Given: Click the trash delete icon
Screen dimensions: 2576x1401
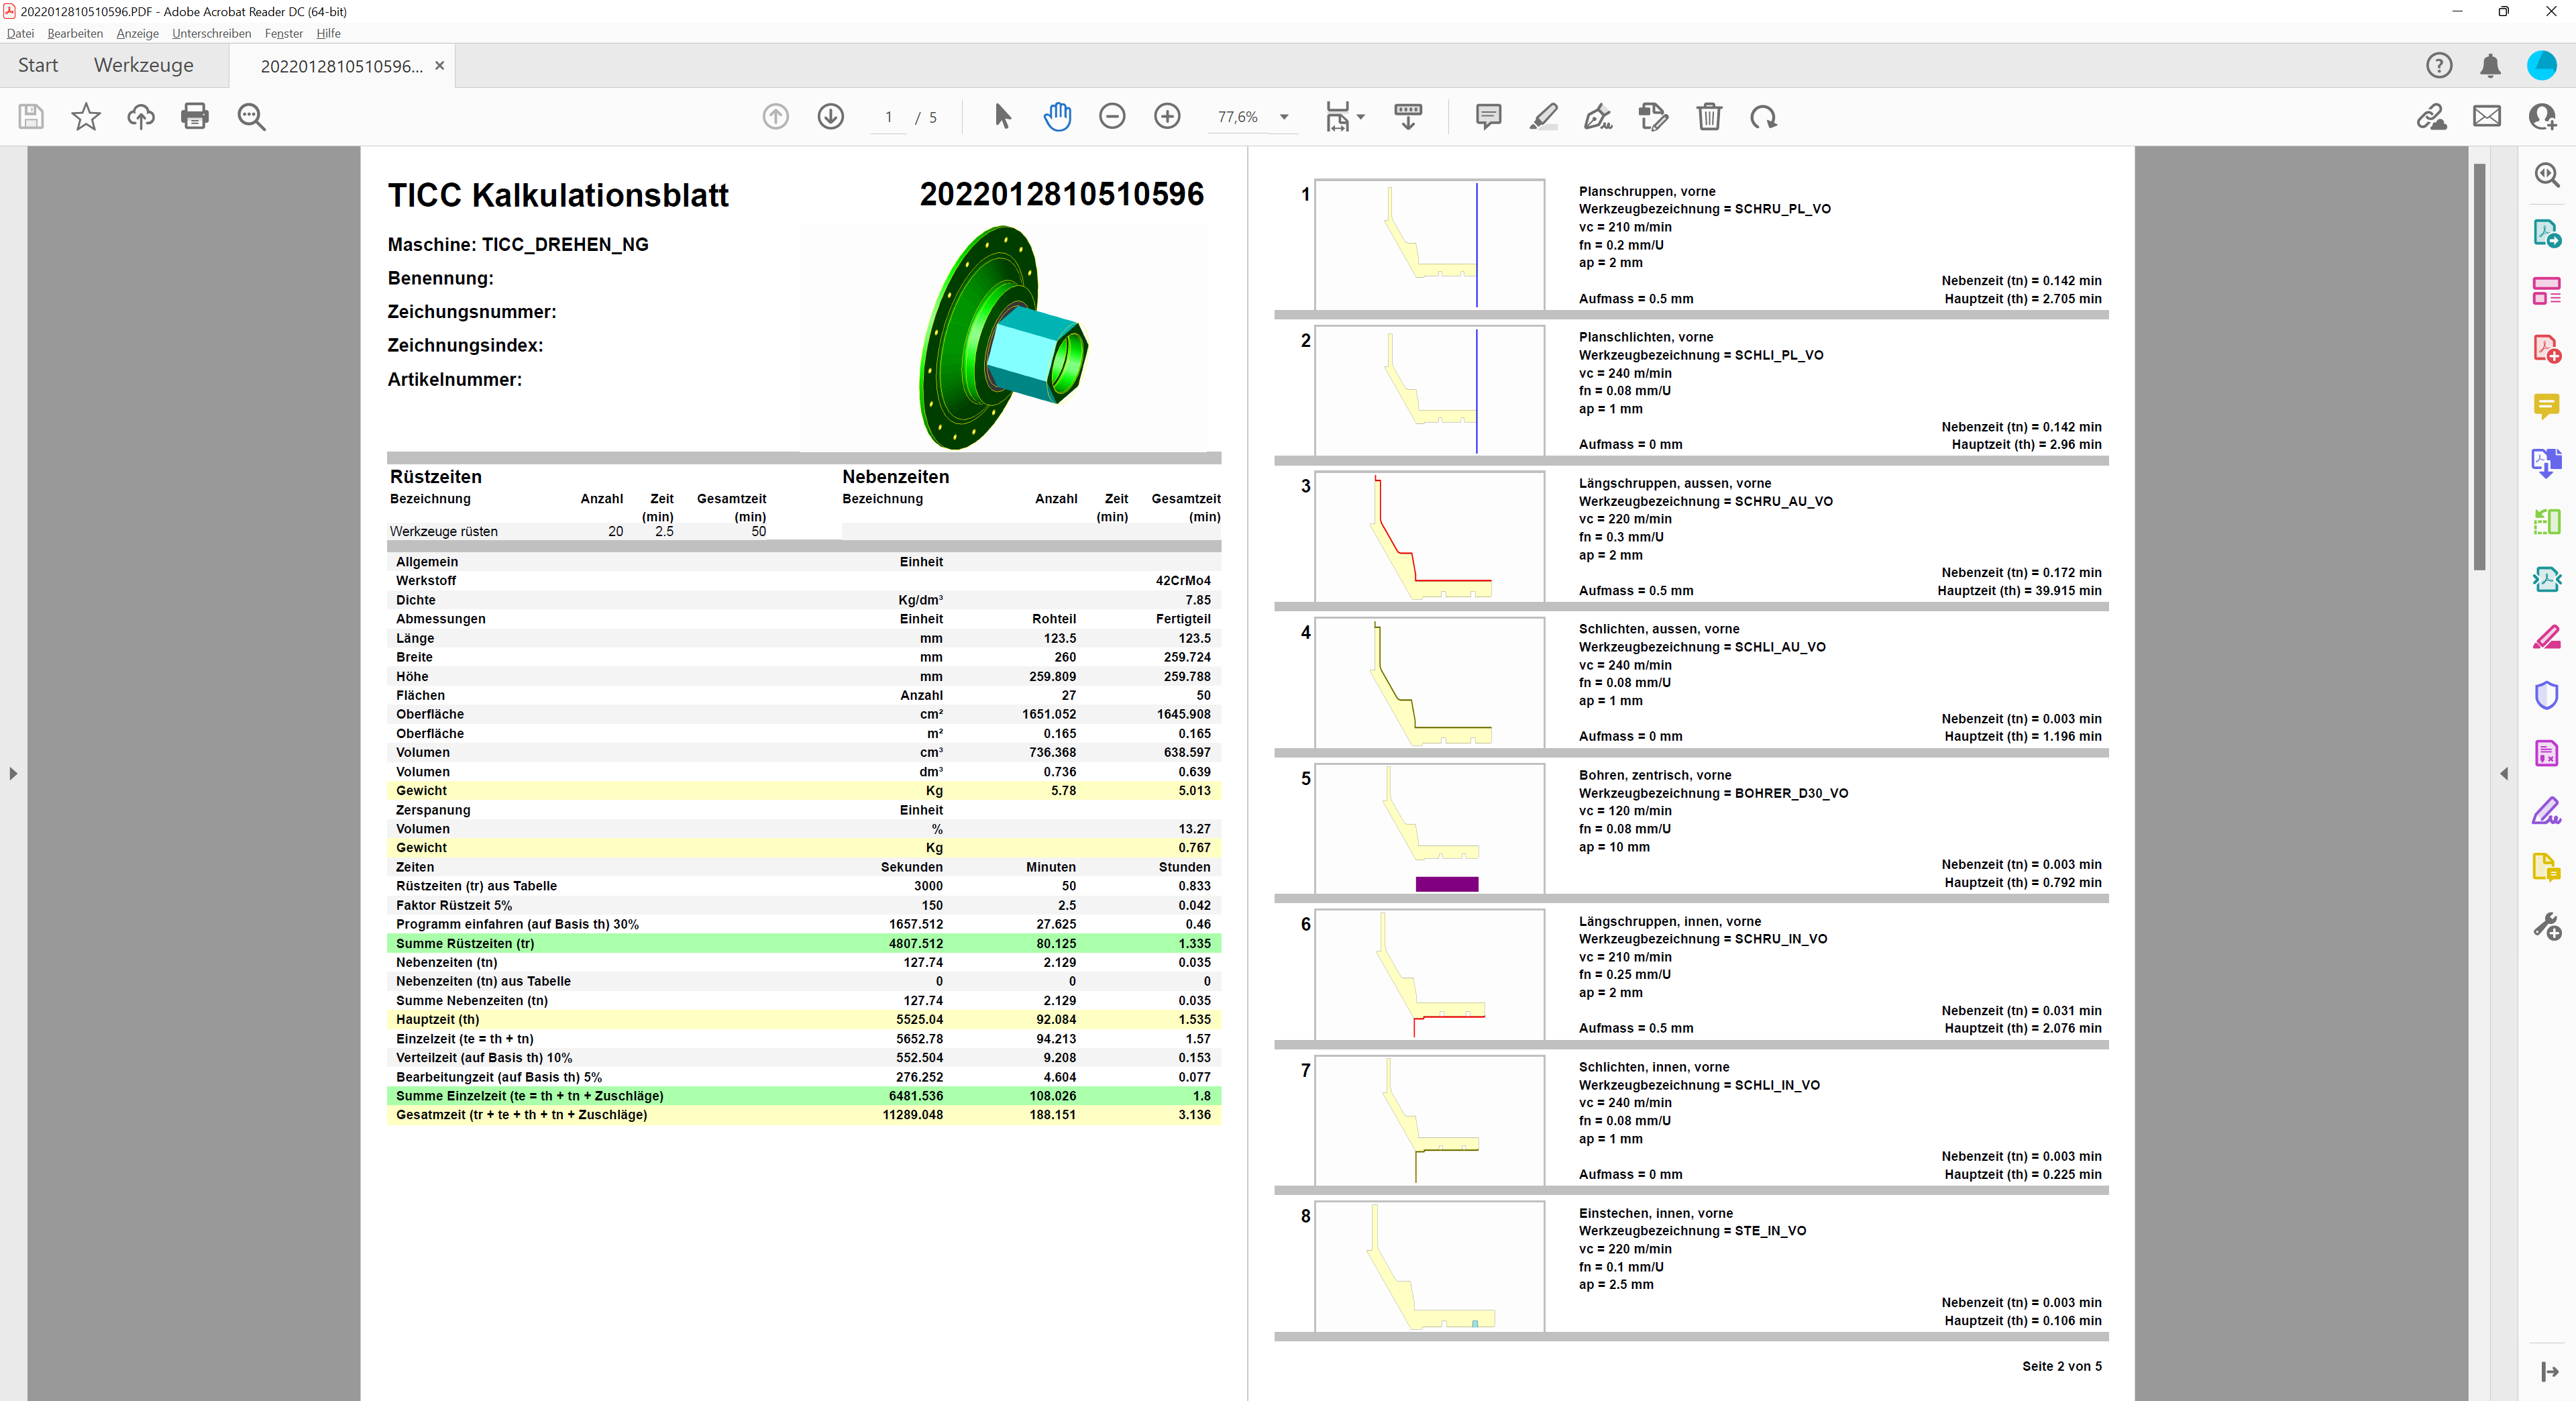Looking at the screenshot, I should 1709,117.
